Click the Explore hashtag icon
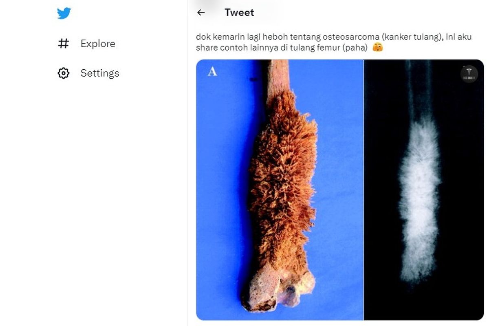This screenshot has height=326, width=489. pyautogui.click(x=64, y=44)
